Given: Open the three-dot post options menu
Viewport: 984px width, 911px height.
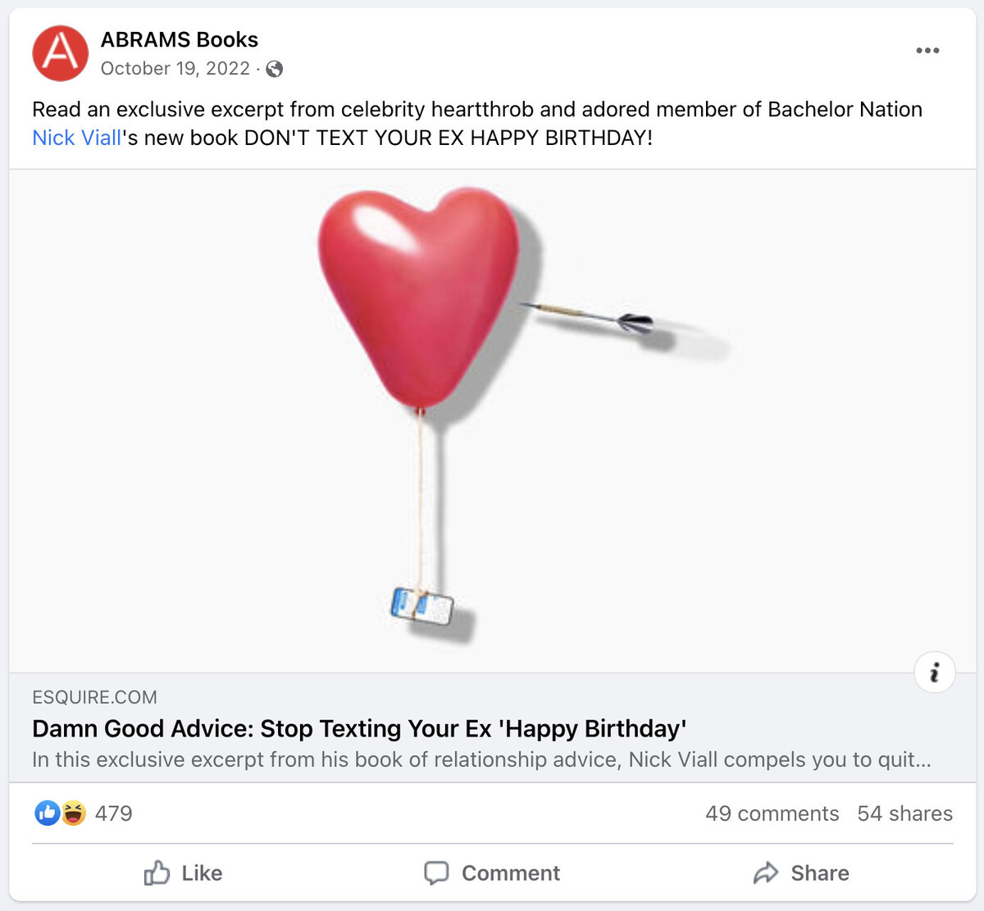Looking at the screenshot, I should [927, 51].
